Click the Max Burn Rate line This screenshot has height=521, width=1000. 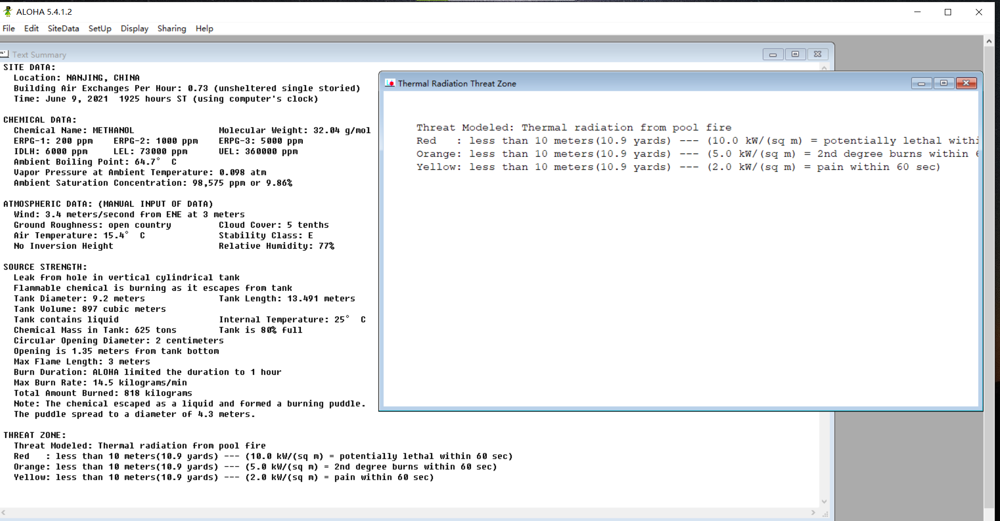pos(100,383)
